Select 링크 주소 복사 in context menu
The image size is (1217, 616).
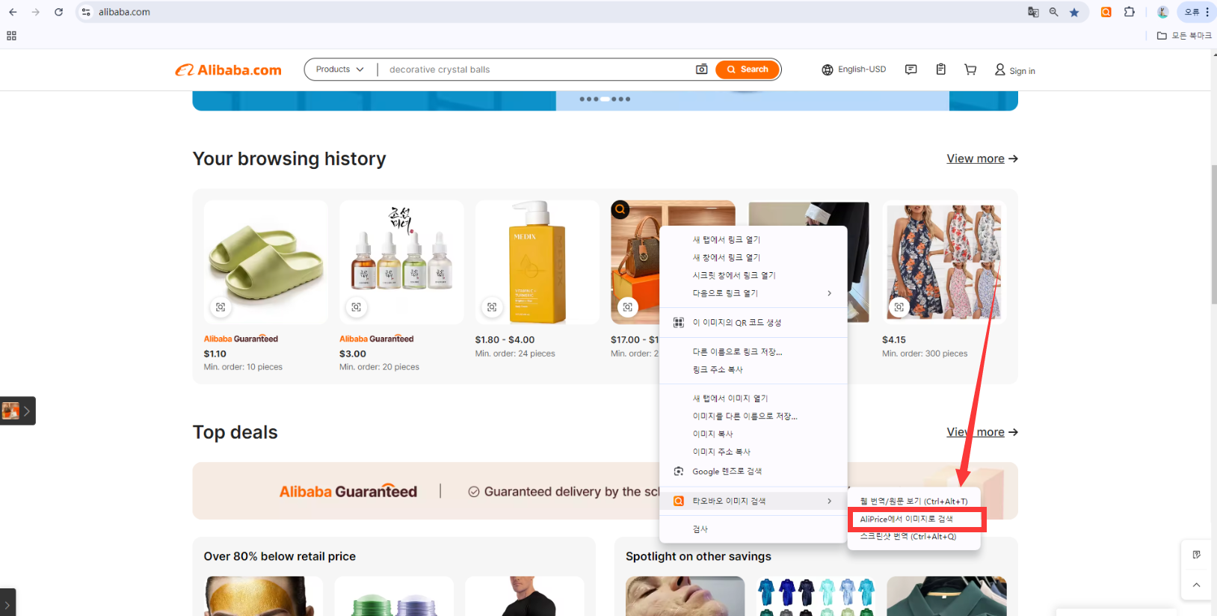[754, 370]
